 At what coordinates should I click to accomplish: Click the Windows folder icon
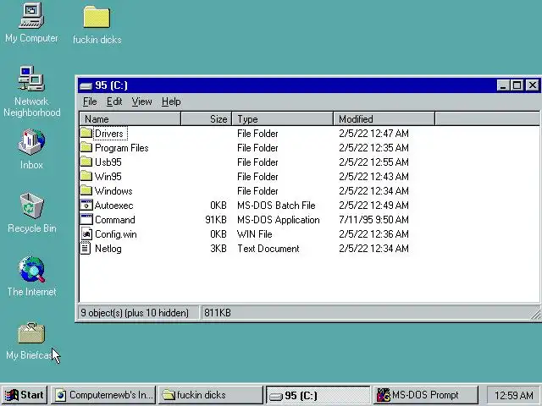[86, 191]
